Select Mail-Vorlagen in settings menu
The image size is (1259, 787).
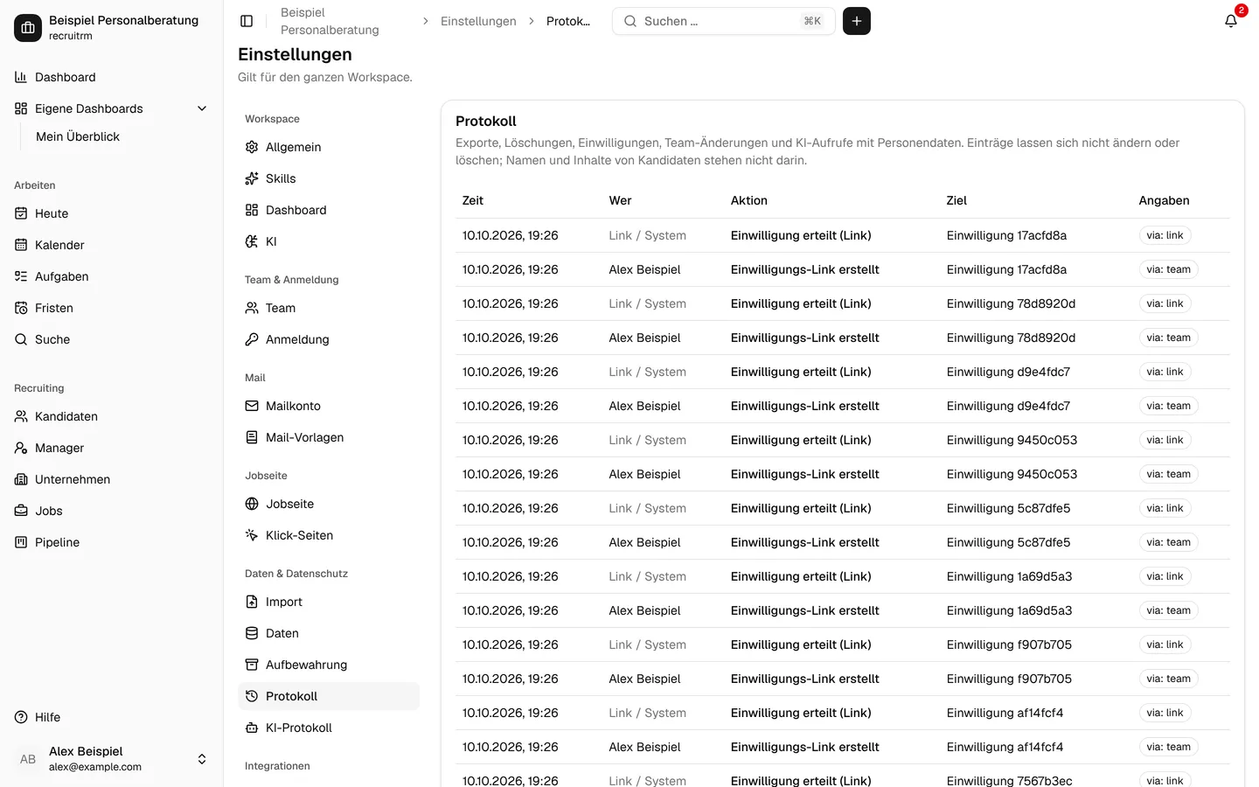pos(329,437)
